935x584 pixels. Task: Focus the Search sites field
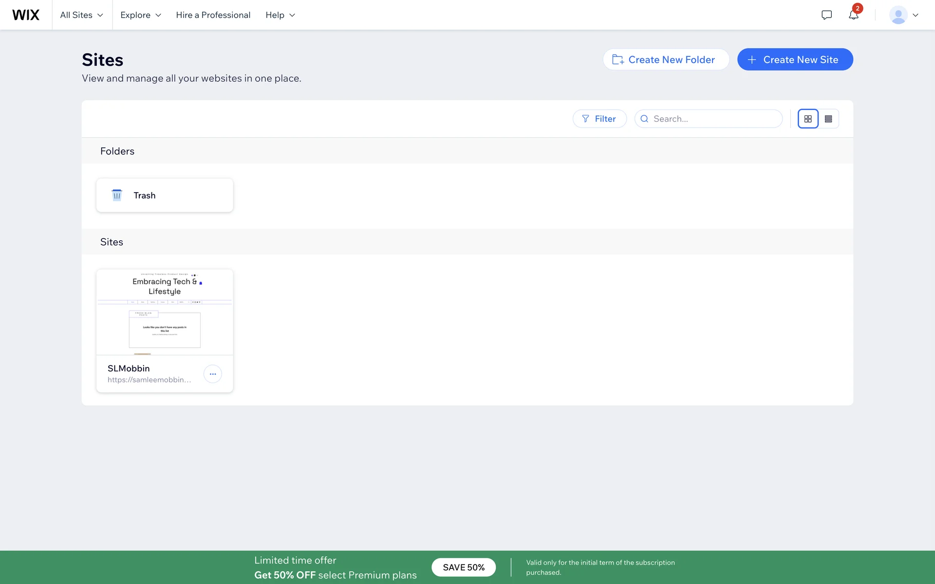pos(713,119)
